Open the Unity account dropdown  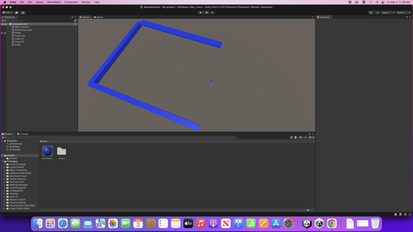click(x=7, y=12)
